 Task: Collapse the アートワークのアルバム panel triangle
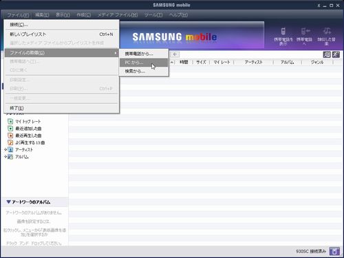click(x=8, y=202)
